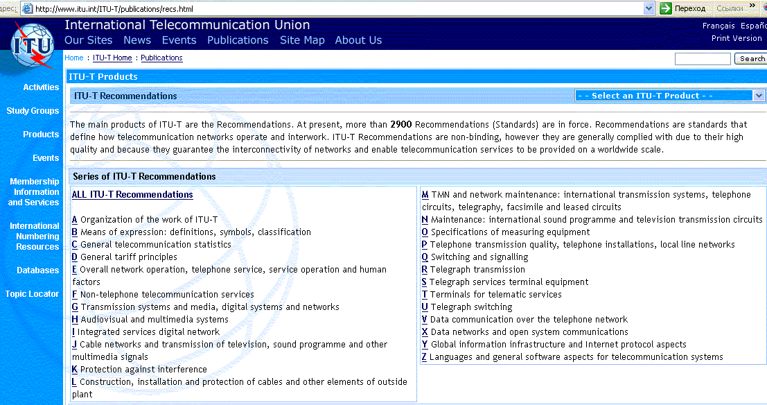Image resolution: width=767 pixels, height=405 pixels.
Task: Open the News menu item
Action: coord(137,40)
